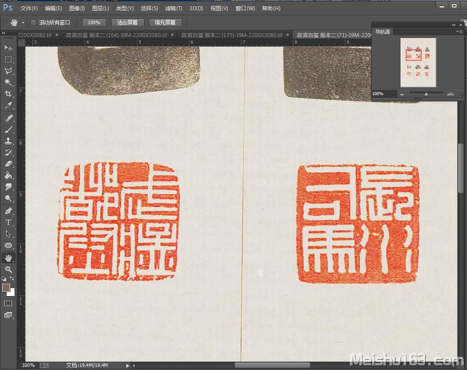The height and width of the screenshot is (370, 467).
Task: Select the Eyedropper tool
Action: [8, 105]
